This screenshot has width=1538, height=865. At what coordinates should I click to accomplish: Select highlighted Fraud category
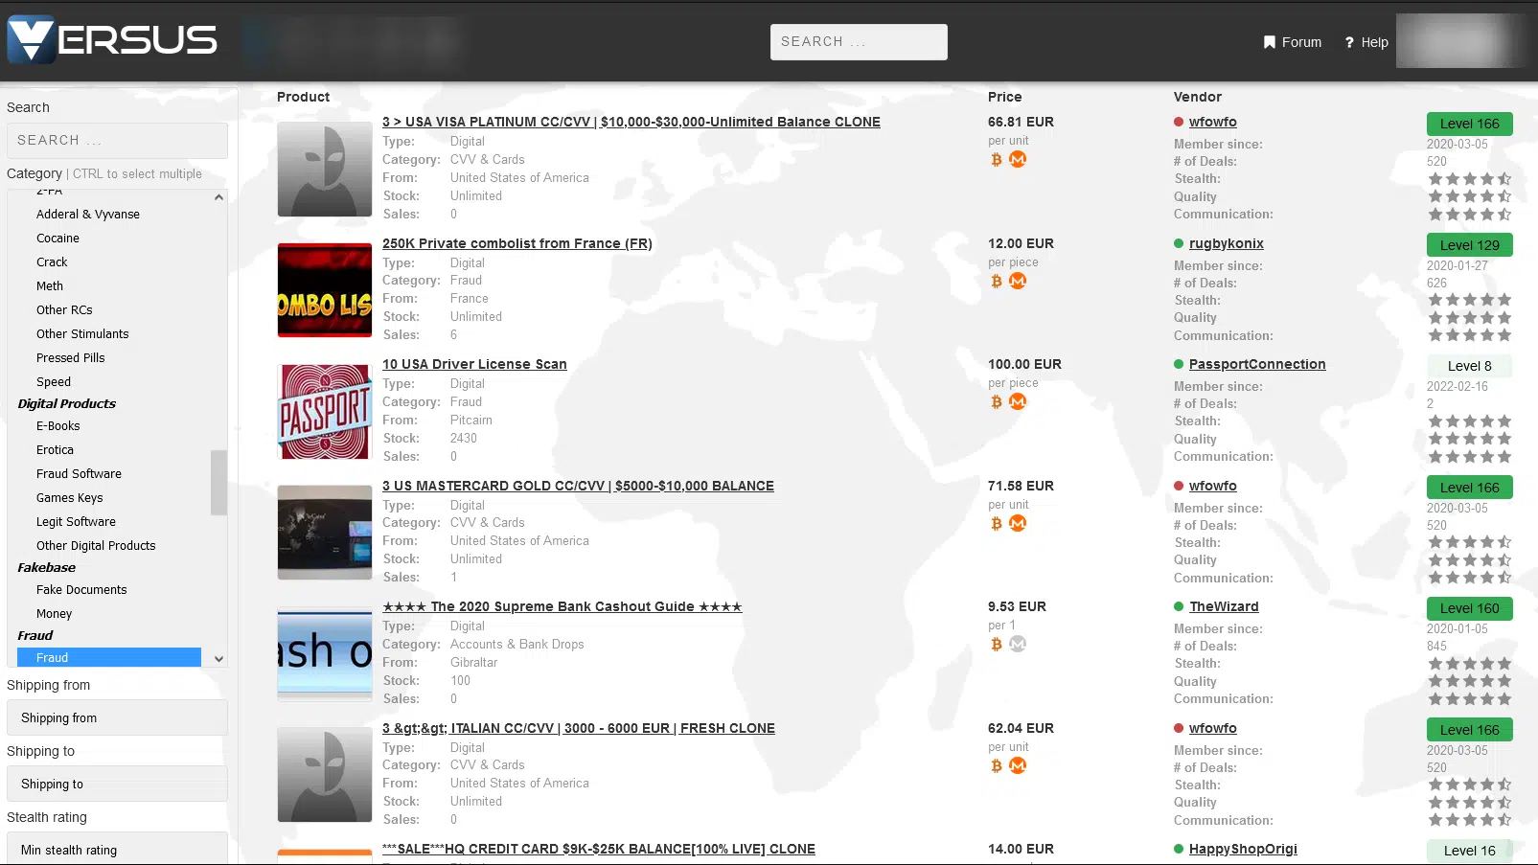click(x=109, y=657)
